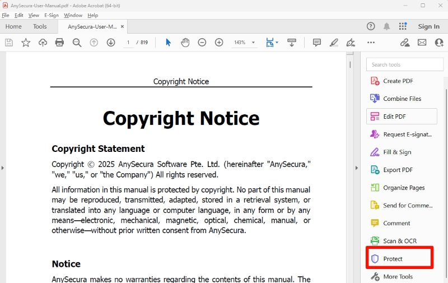The image size is (448, 283).
Task: Click the Save file icon
Action: (x=9, y=43)
